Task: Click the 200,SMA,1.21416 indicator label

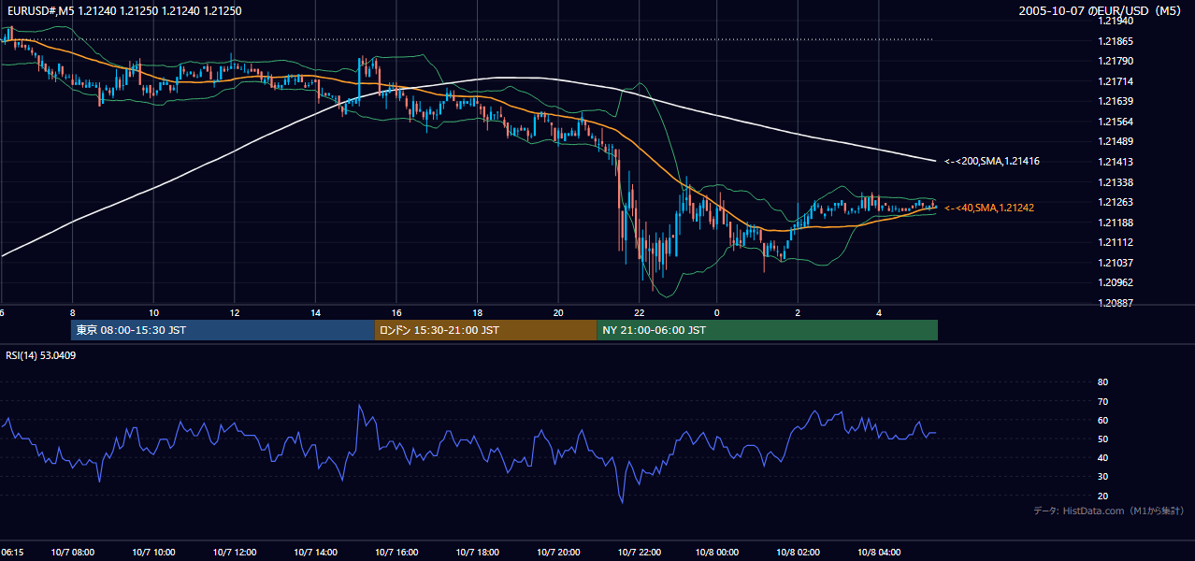Action: (x=991, y=162)
